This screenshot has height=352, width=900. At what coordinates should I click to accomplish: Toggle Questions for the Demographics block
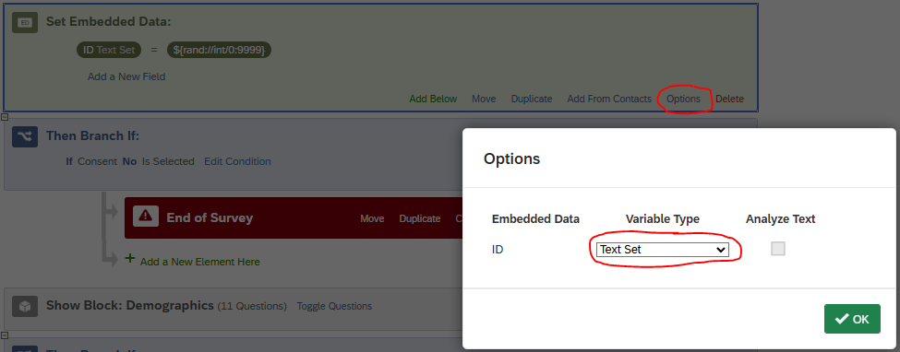(x=334, y=306)
